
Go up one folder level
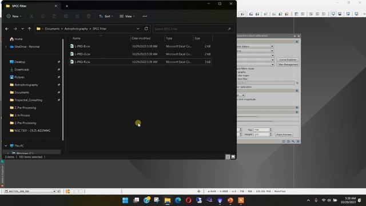coord(29,29)
